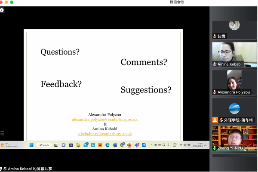
Task: Click the Word icon in the taskbar
Action: coord(115,145)
